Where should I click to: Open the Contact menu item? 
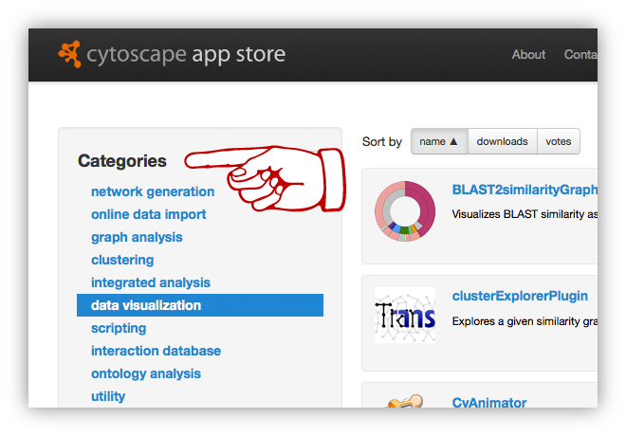580,54
